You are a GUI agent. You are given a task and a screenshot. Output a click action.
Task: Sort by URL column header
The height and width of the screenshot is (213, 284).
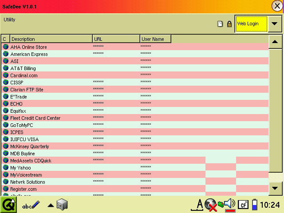pos(116,39)
